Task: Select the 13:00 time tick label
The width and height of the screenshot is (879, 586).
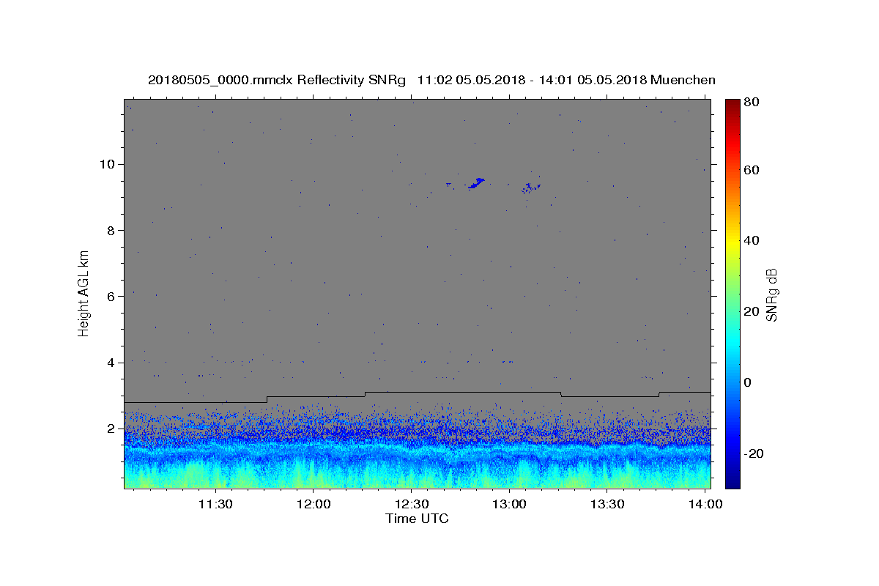Action: coord(509,505)
